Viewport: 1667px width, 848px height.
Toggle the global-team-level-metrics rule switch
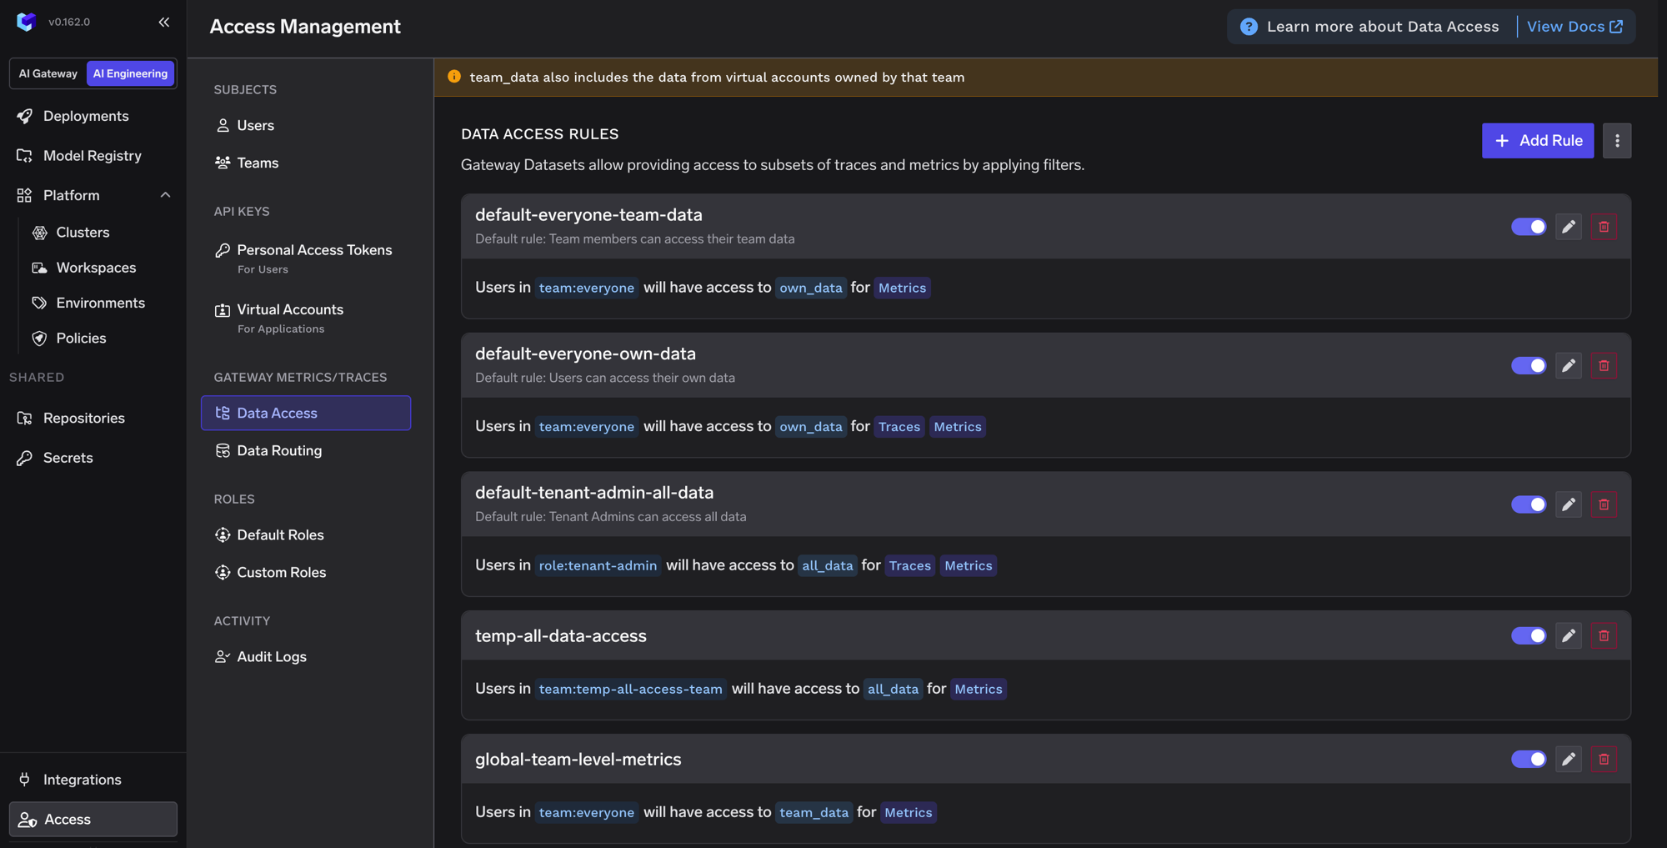pyautogui.click(x=1529, y=759)
